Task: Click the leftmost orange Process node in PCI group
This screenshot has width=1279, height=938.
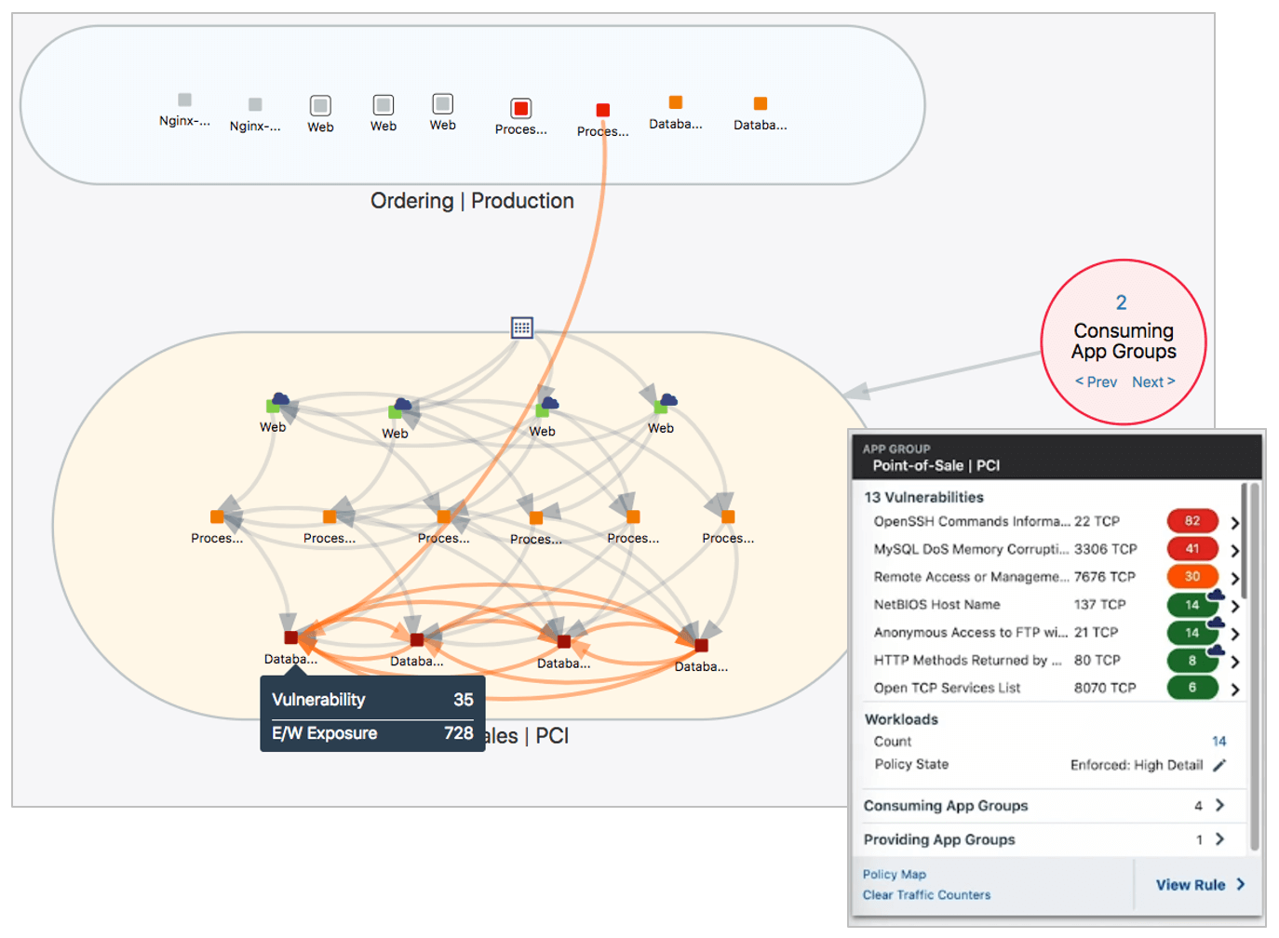Action: tap(217, 516)
